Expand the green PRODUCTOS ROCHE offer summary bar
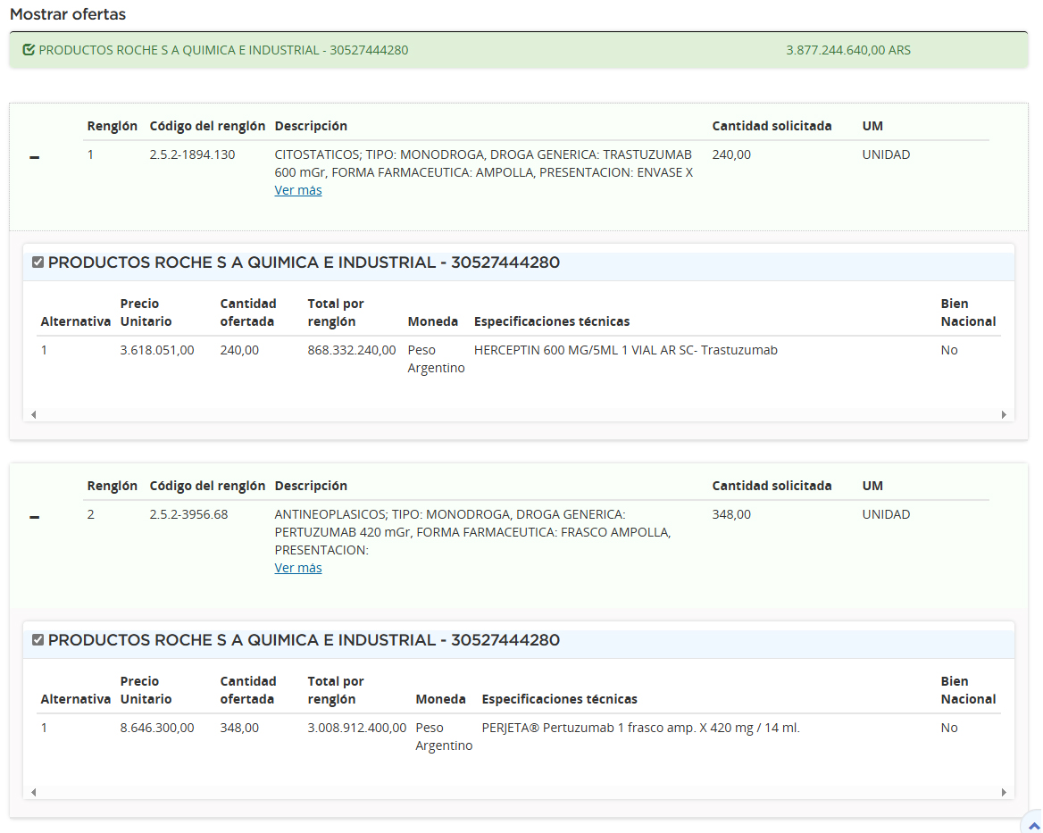The height and width of the screenshot is (833, 1043). [x=223, y=50]
